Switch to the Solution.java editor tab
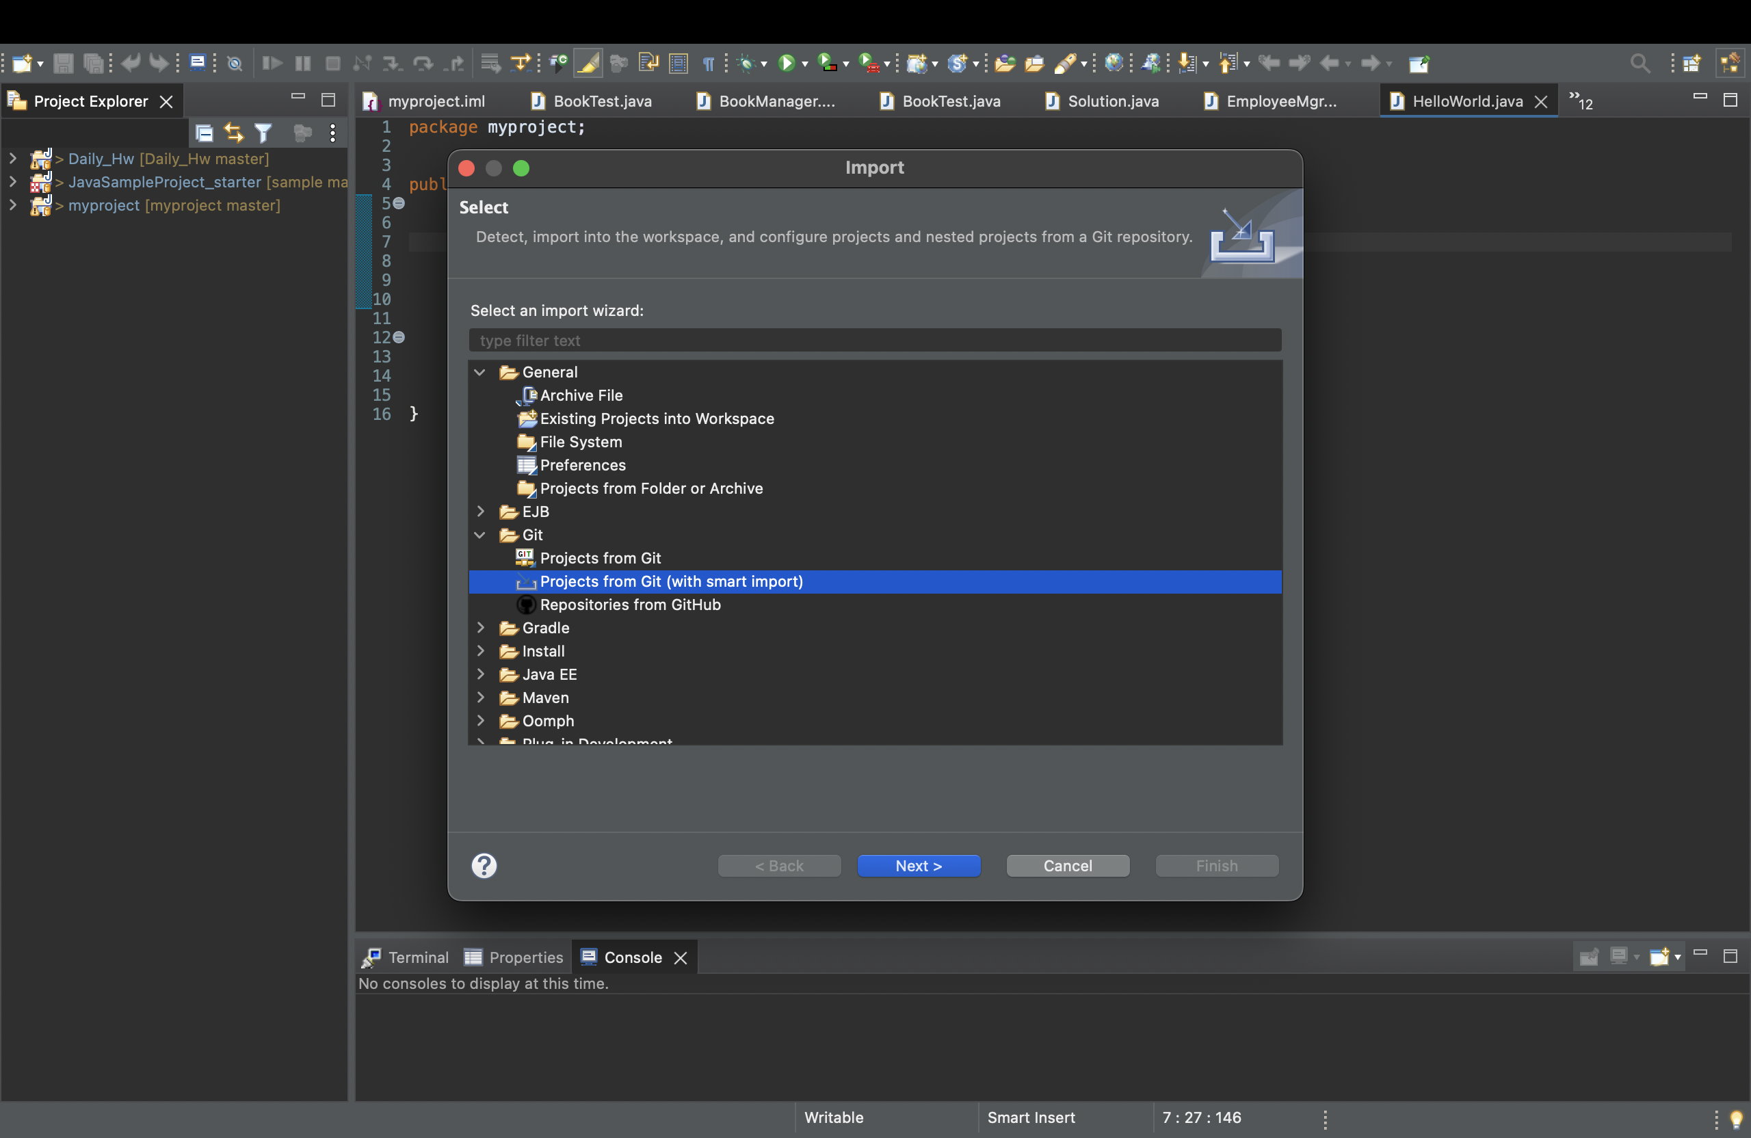 (1102, 101)
